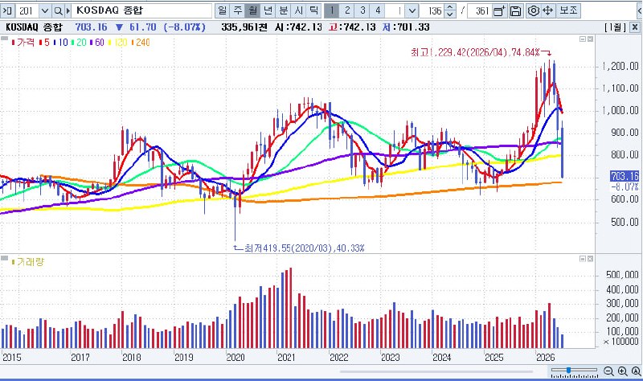
Task: Click the four-way move arrows icon
Action: [548, 10]
